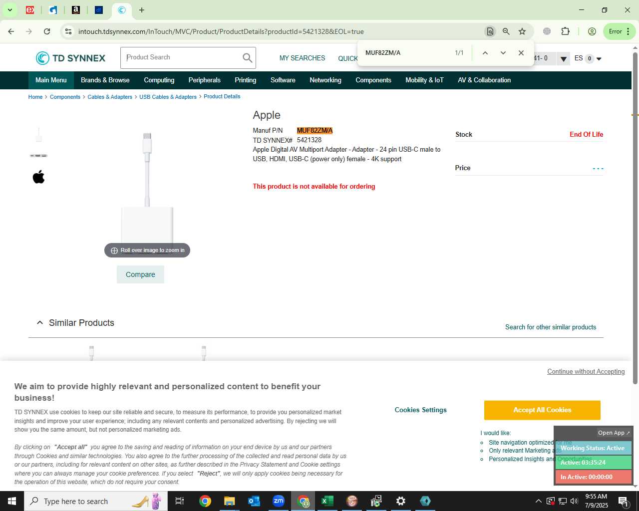This screenshot has height=511, width=639.
Task: Select the Apple logo thumbnail
Action: 38,177
